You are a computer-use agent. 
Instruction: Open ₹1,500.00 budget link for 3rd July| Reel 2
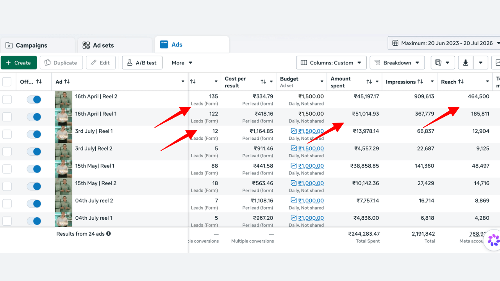point(311,148)
